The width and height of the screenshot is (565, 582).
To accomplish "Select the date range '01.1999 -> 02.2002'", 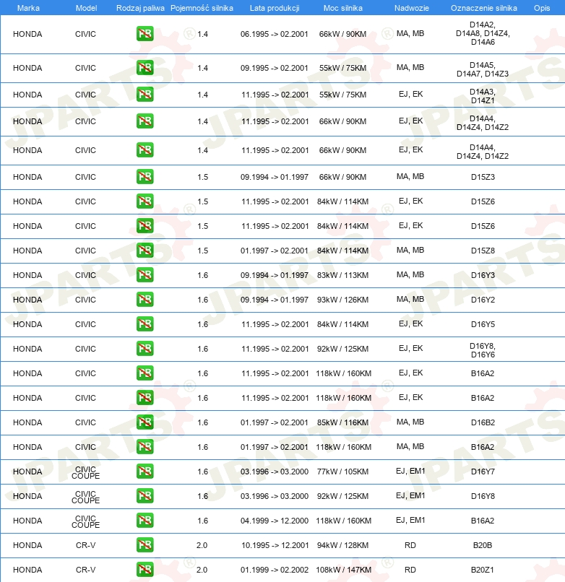I will pyautogui.click(x=274, y=570).
